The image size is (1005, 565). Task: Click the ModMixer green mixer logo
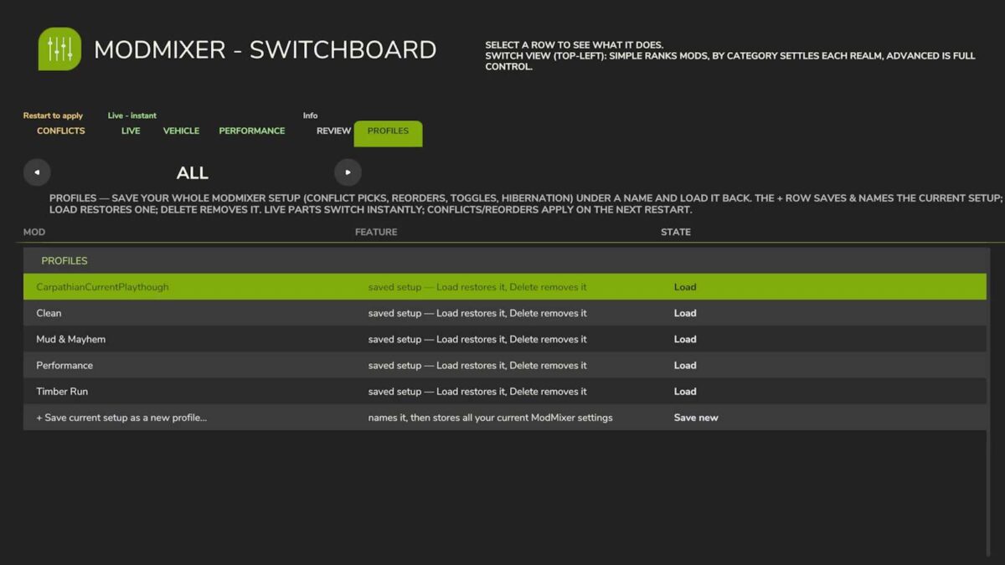(x=59, y=49)
